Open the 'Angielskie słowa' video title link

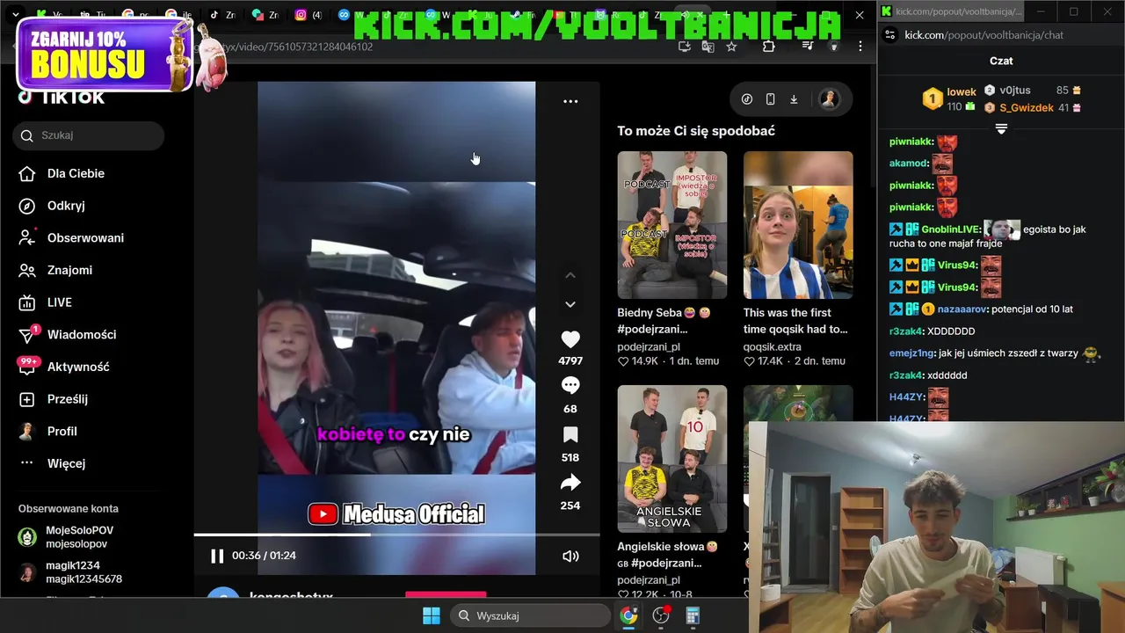pyautogui.click(x=667, y=555)
